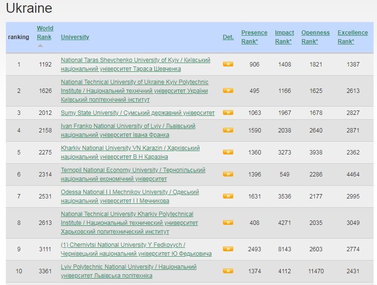Sort by Excellence Rank column header
This screenshot has width=377, height=285.
click(x=353, y=37)
